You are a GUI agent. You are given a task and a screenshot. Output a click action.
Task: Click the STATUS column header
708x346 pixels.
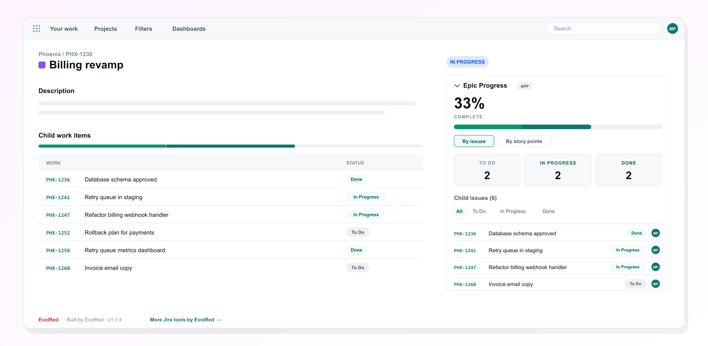355,163
